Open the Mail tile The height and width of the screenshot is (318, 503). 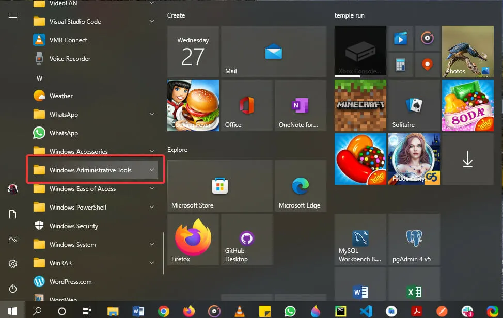coord(273,52)
